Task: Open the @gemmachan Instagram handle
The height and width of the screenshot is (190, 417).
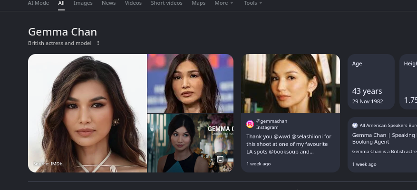Action: tap(272, 121)
